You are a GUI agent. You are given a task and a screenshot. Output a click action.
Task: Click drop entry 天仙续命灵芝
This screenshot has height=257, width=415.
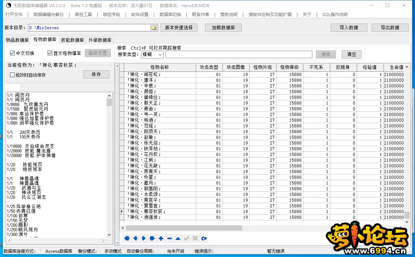click(30, 146)
